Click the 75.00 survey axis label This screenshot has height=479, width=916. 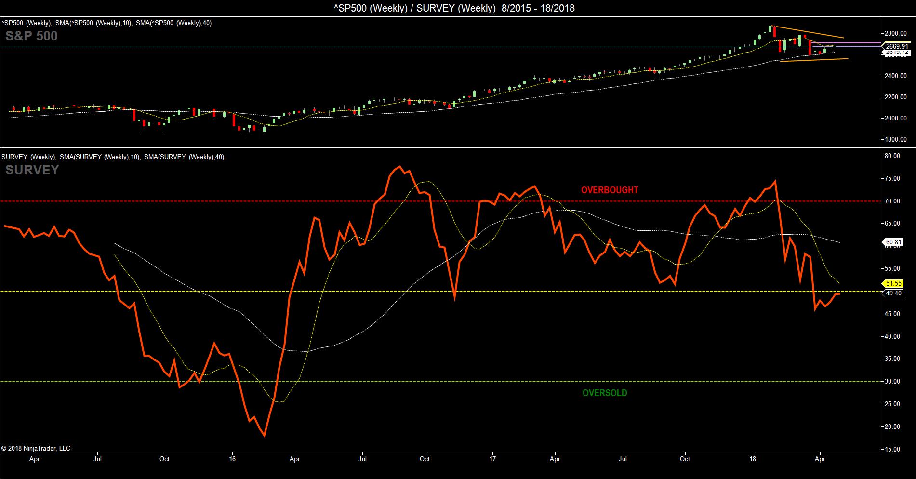click(x=893, y=178)
